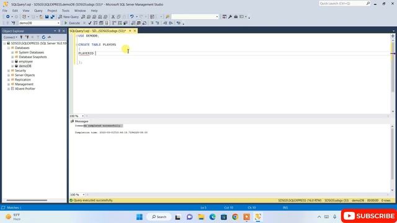
Task: Select the XEvent Profiler tree item
Action: point(25,89)
